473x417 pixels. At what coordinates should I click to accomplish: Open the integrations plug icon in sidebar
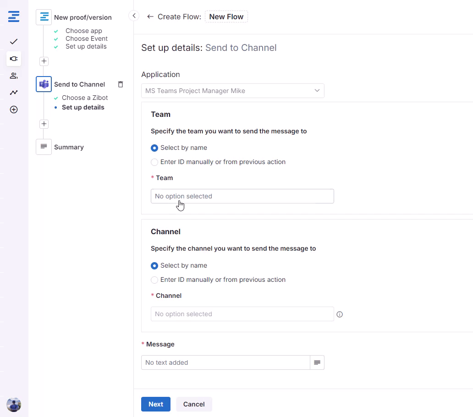(14, 59)
